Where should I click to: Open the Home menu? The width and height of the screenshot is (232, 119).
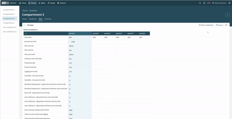point(23,3)
